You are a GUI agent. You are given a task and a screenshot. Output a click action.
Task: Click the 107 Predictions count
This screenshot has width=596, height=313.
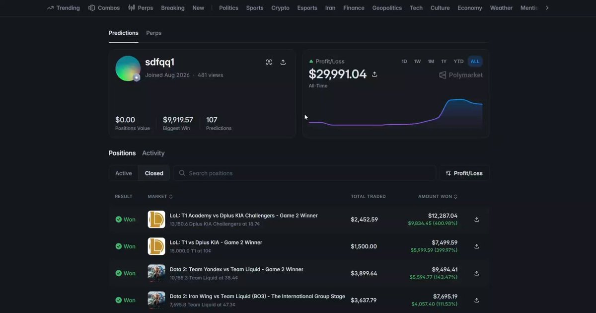(x=212, y=120)
